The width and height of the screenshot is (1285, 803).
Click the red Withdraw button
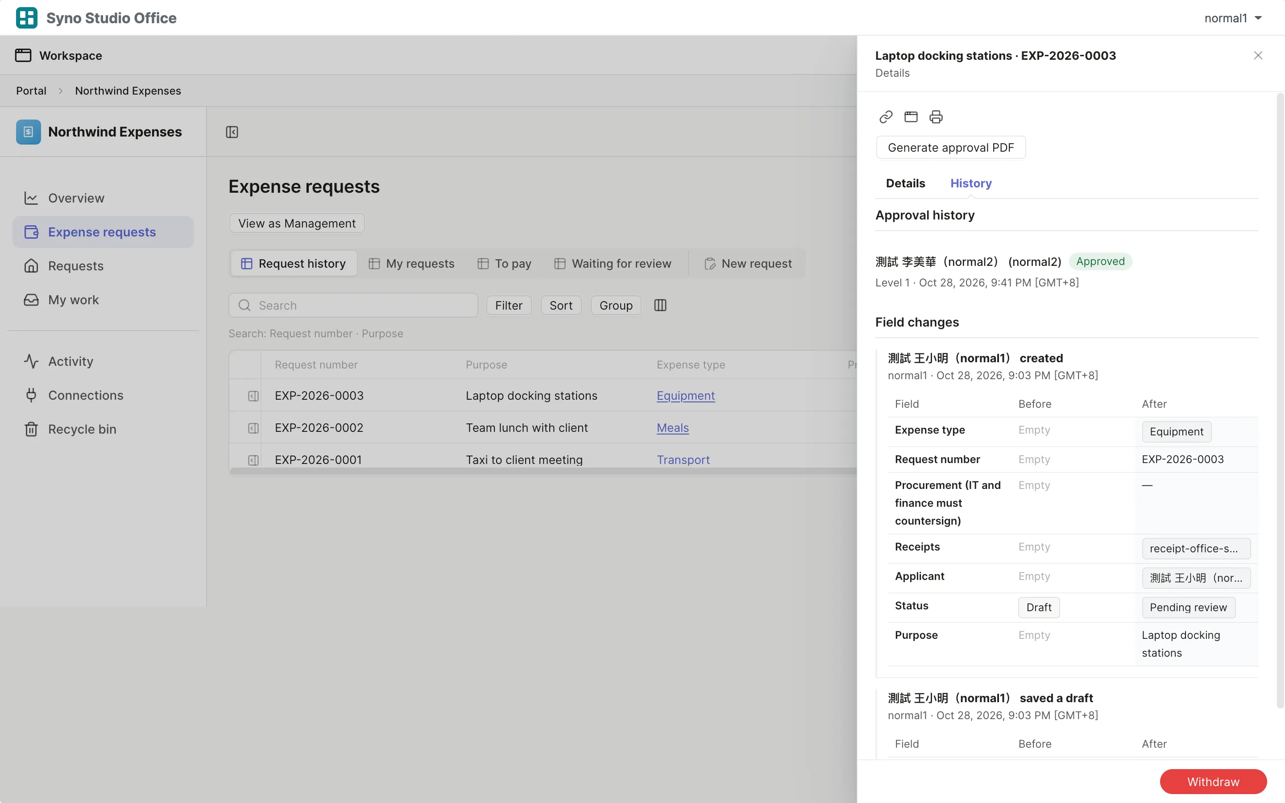pyautogui.click(x=1213, y=782)
